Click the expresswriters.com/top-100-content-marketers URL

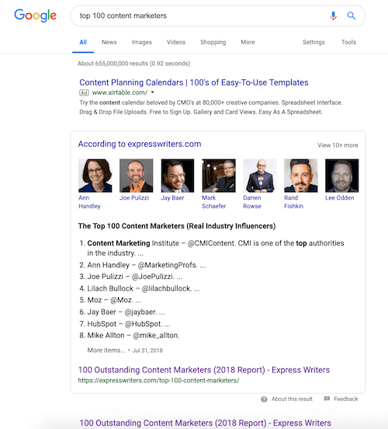click(158, 381)
